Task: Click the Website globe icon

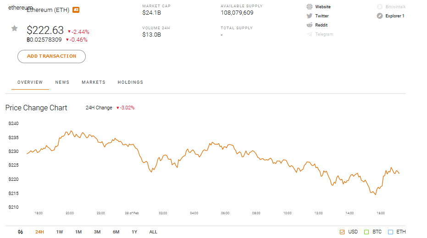Action: point(310,7)
